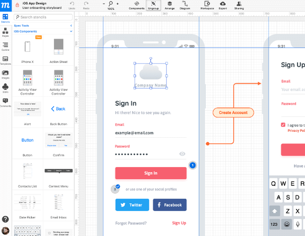Image resolution: width=305 pixels, height=236 pixels.
Task: Toggle the password visibility eye icon
Action: tap(182, 154)
